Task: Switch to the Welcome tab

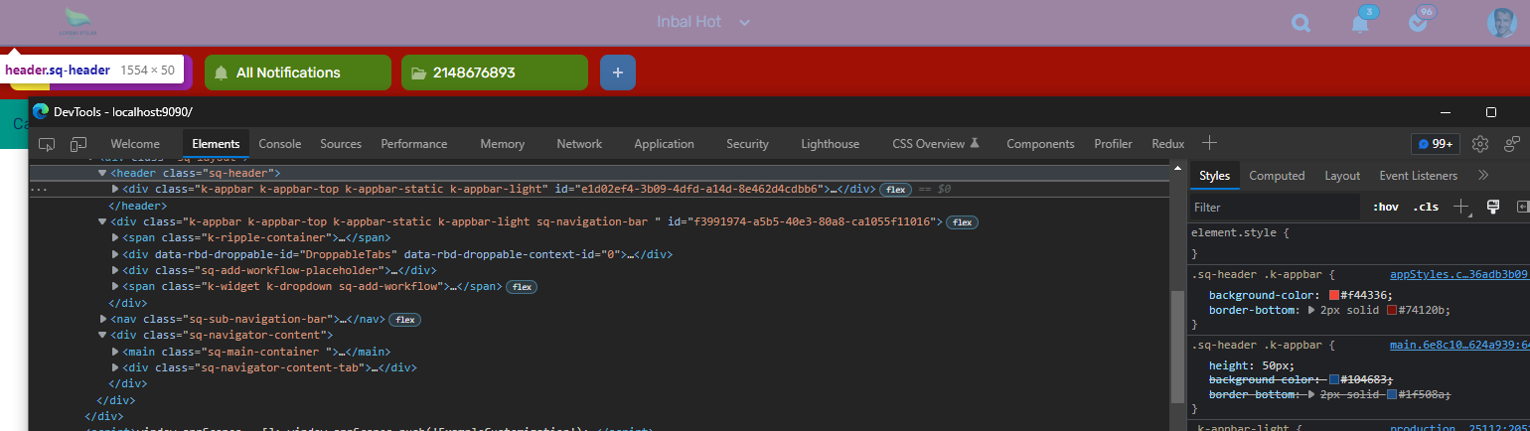Action: [135, 144]
